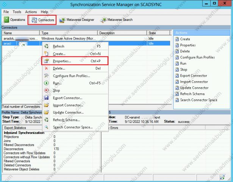Click icon beside Import Connector in Actions pane
Image resolution: width=233 pixels, height=182 pixels.
(x=177, y=82)
